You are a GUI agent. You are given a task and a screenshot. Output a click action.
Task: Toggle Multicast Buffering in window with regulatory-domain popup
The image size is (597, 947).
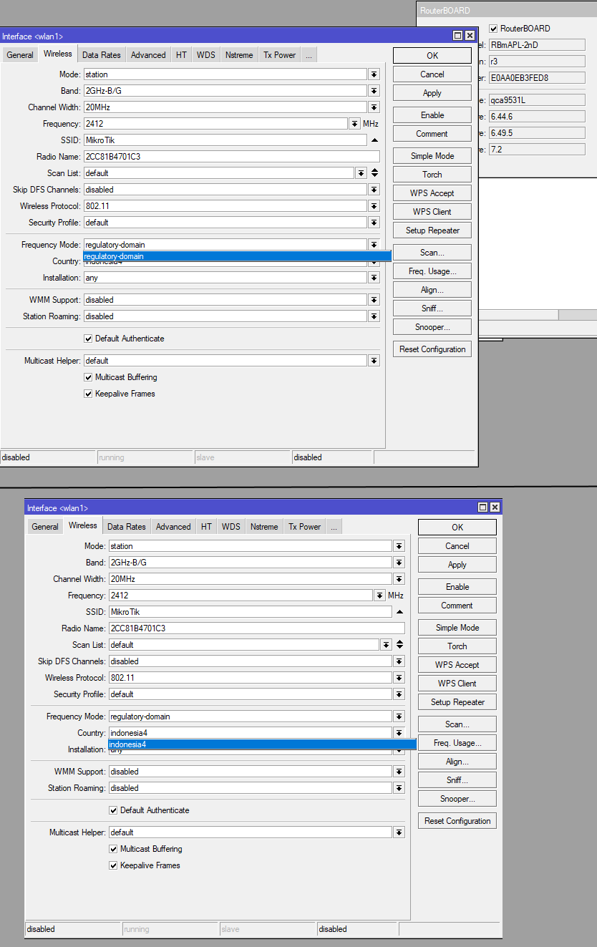88,377
